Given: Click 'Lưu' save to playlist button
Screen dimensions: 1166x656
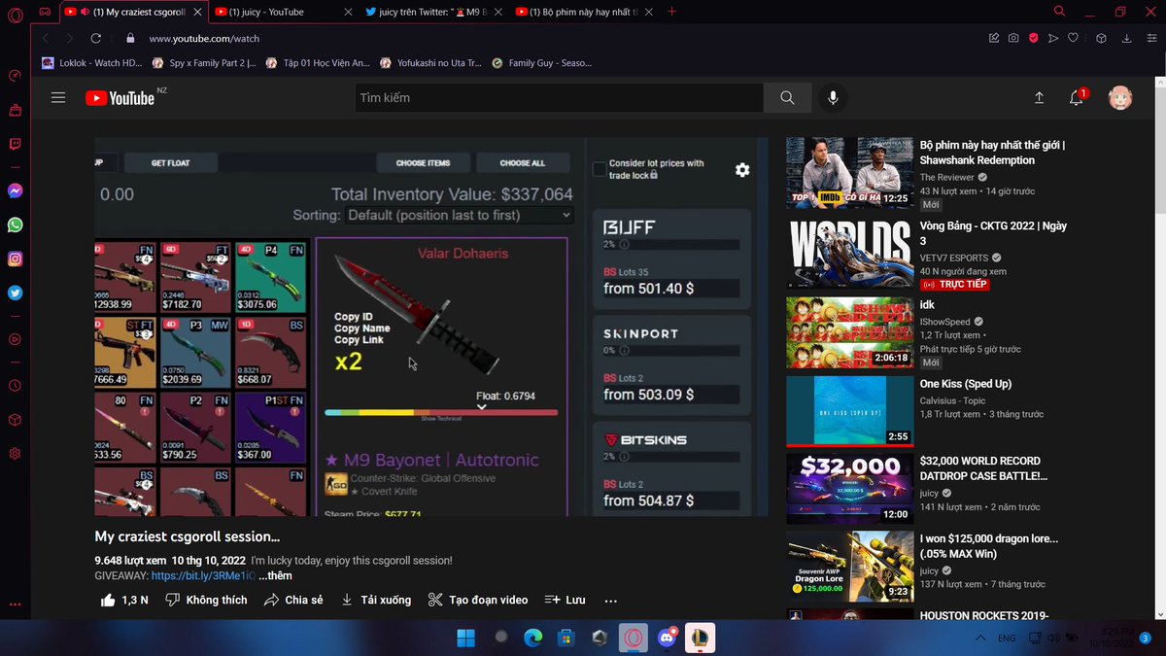Looking at the screenshot, I should pos(565,600).
